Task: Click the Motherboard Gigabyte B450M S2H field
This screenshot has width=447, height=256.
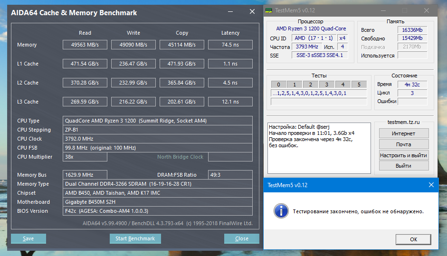Action: tap(158, 202)
